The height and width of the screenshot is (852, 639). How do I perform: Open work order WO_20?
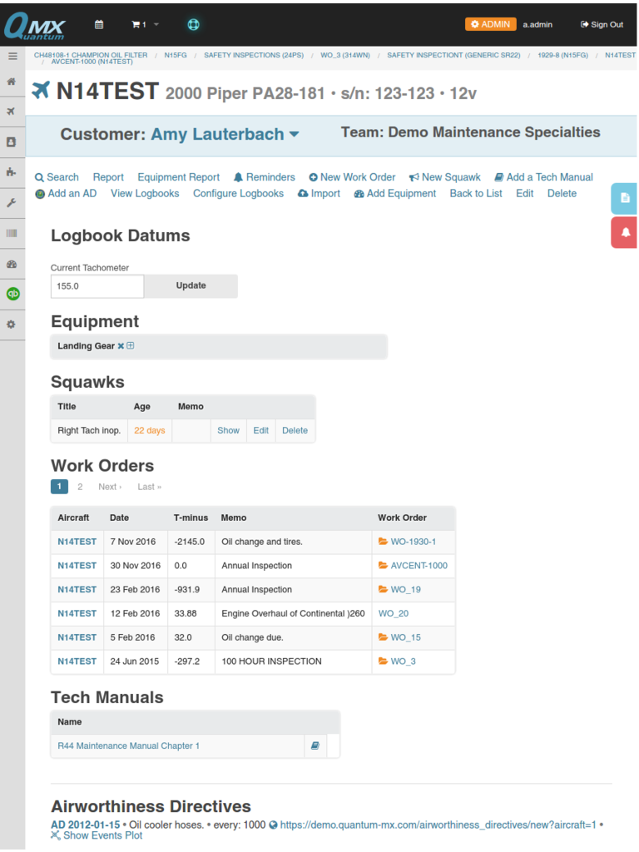coord(394,613)
